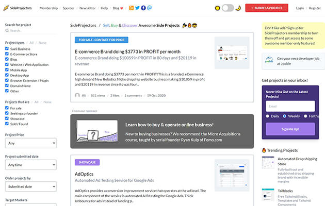
Task: Uncheck the Sold / Found filter
Action: click(x=7, y=124)
